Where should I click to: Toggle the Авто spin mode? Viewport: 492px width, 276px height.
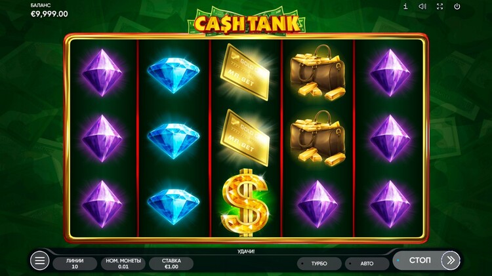367,264
